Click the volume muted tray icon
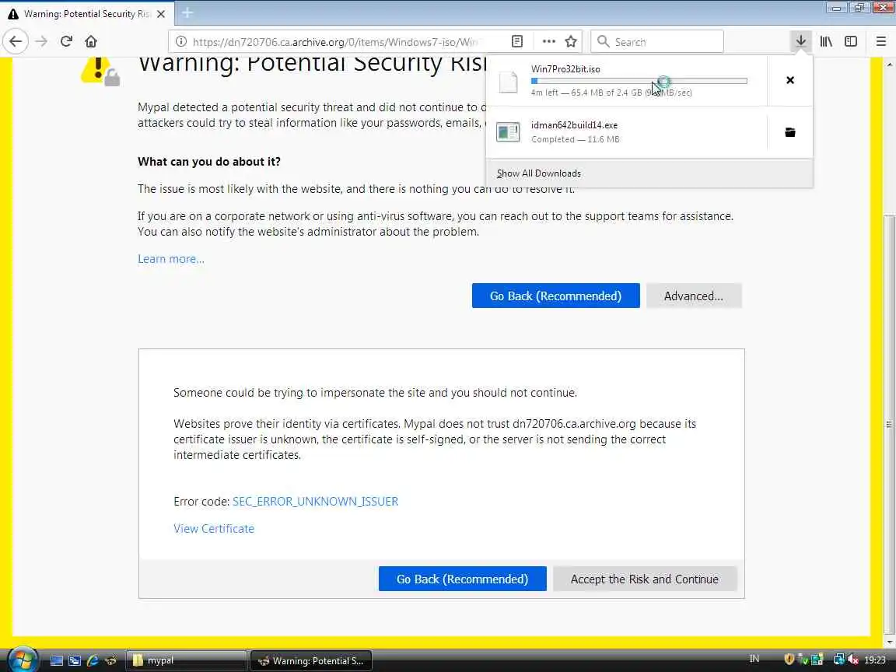The width and height of the screenshot is (896, 672). pyautogui.click(x=853, y=660)
